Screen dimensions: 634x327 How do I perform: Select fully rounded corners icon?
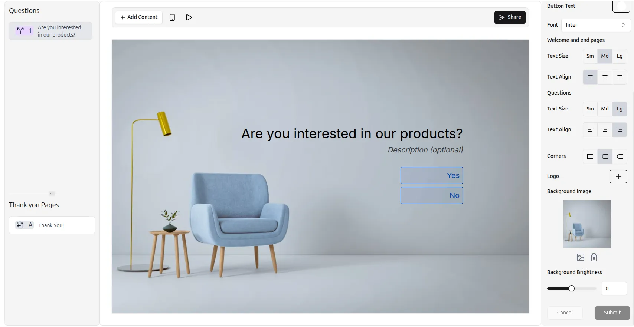(620, 156)
